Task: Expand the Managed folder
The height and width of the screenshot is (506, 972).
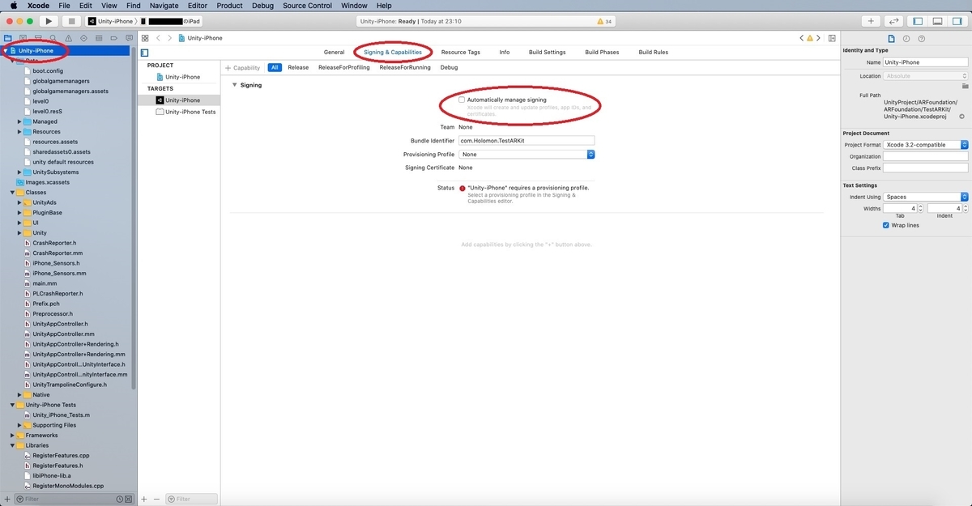Action: pos(19,121)
